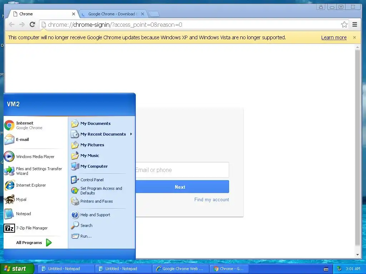
Task: Open Set Program Access and Defaults
Action: click(x=102, y=191)
